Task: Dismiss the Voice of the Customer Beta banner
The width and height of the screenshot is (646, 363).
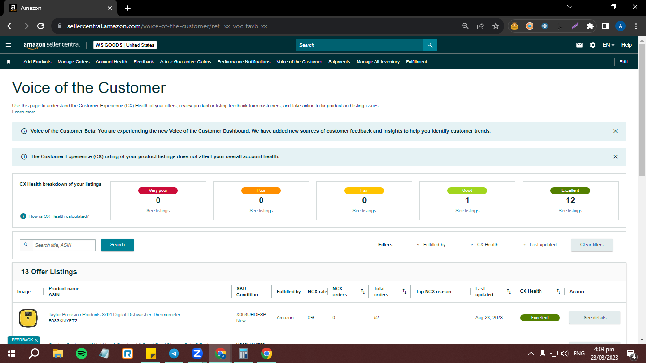Action: [615, 131]
